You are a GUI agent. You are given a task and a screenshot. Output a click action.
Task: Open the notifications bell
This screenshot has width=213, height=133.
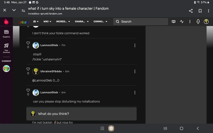click(198, 22)
